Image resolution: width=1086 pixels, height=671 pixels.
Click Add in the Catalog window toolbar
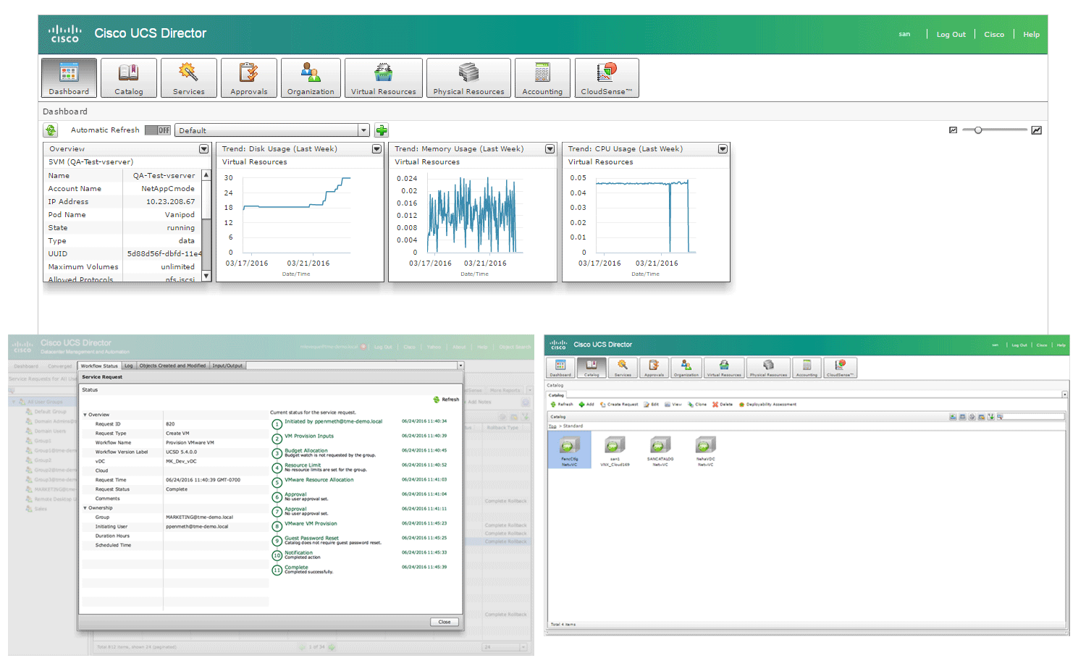coord(586,405)
